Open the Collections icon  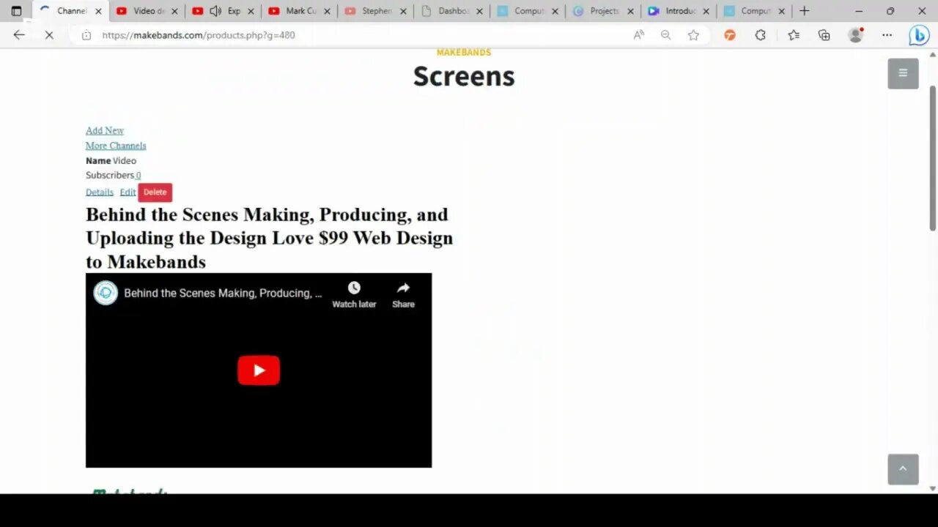824,35
